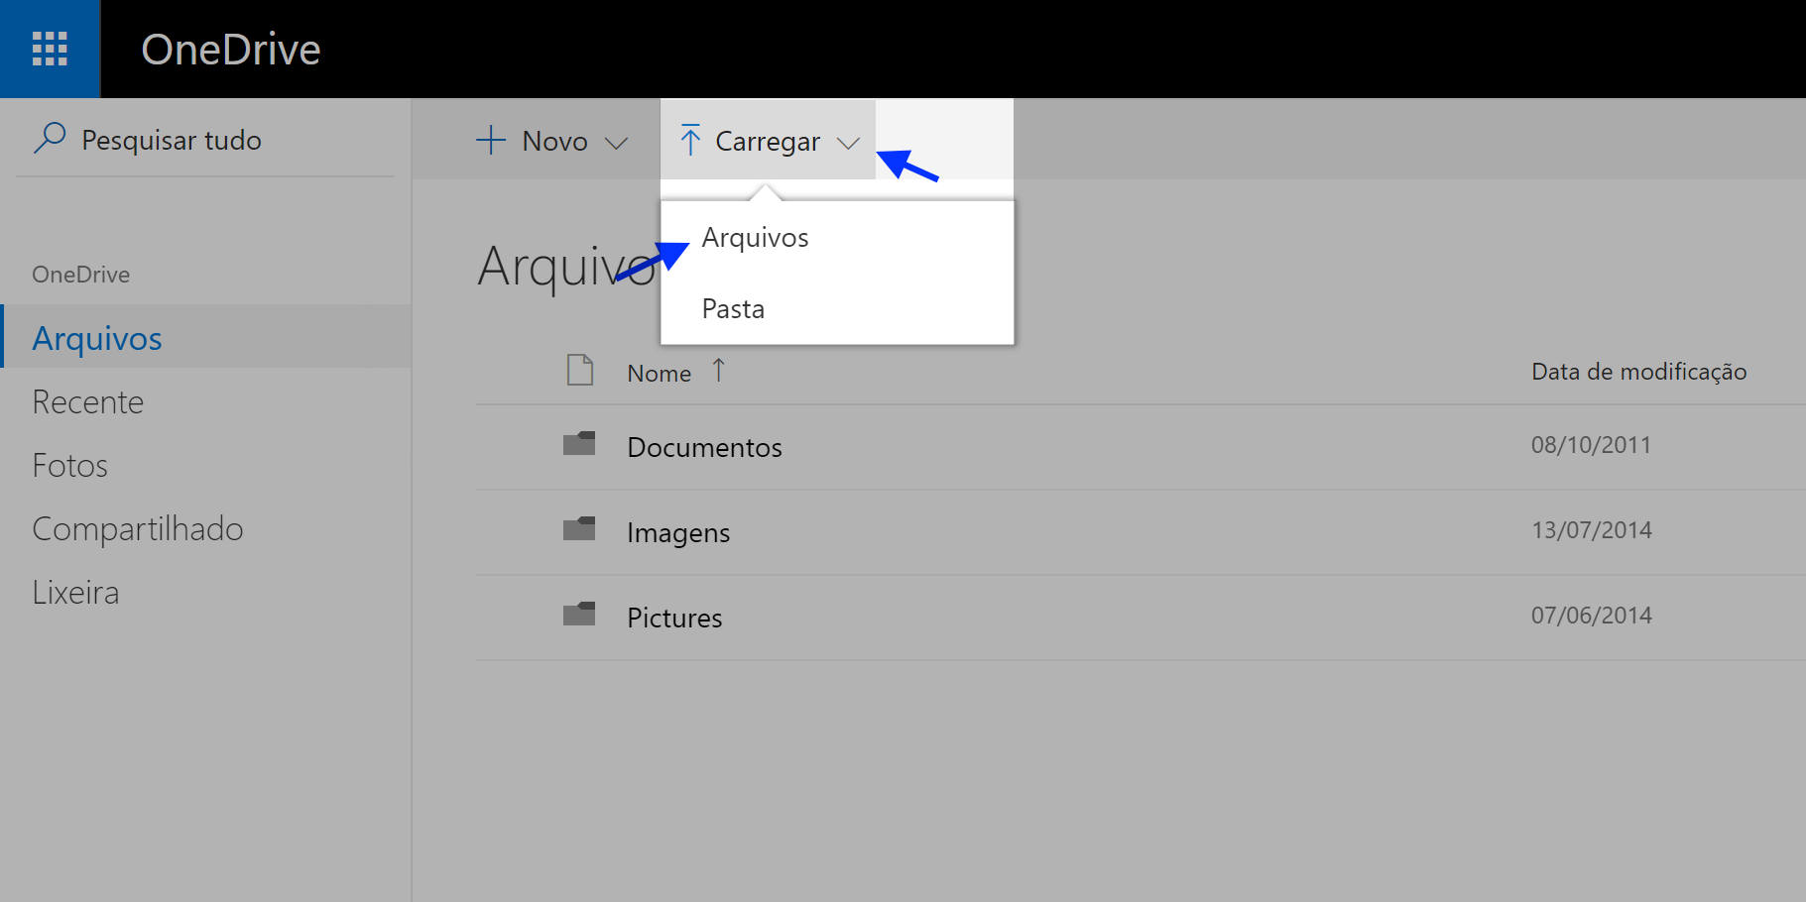The height and width of the screenshot is (902, 1806).
Task: Open the Imagens folder name
Action: [x=678, y=533]
